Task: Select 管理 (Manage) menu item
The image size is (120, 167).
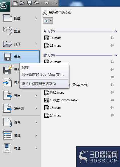Action: [20, 135]
